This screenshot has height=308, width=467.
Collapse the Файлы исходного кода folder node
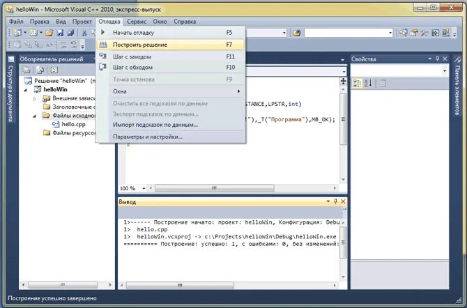(x=35, y=116)
